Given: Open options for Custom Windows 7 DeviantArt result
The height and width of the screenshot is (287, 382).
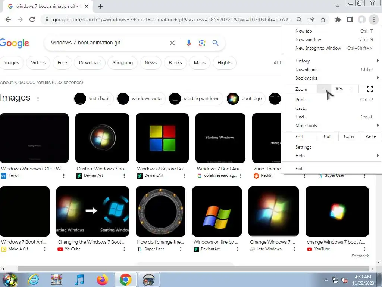Looking at the screenshot, I should 124,176.
